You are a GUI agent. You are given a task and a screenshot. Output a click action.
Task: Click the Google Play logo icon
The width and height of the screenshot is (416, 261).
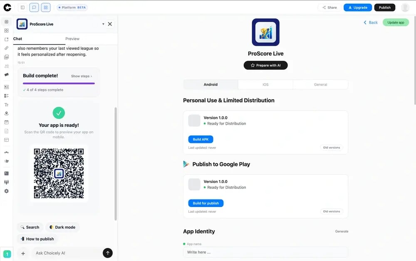[x=186, y=164]
